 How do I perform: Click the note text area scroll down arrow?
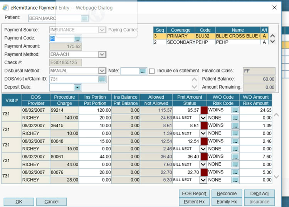[194, 87]
